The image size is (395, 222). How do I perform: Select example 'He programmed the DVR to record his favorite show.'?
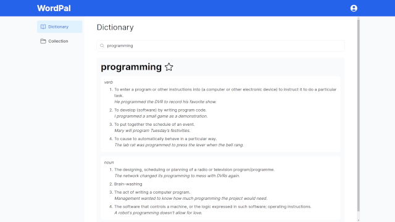pyautogui.click(x=165, y=102)
